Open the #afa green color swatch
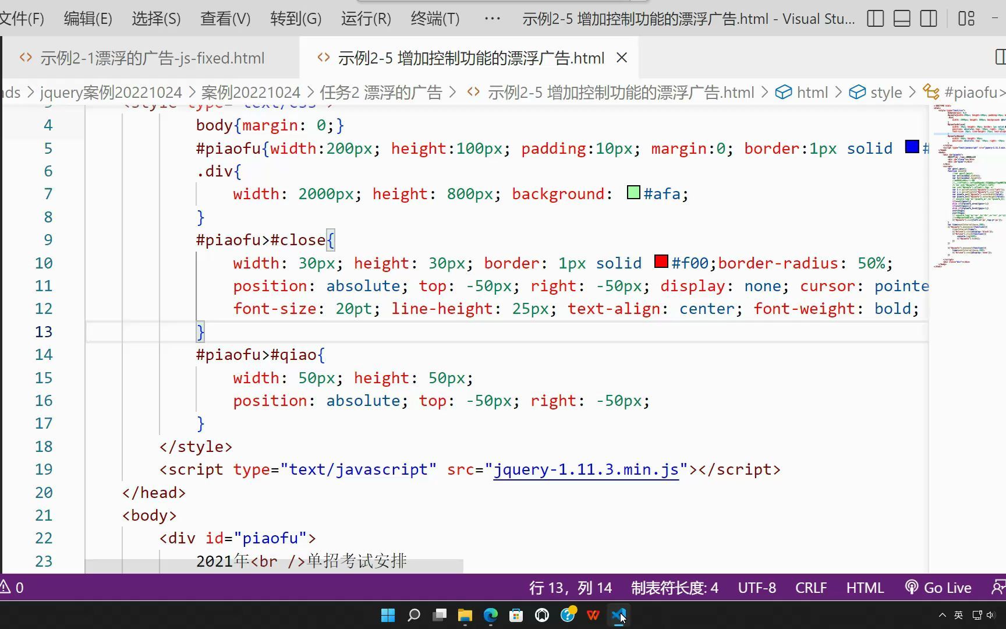 [633, 192]
